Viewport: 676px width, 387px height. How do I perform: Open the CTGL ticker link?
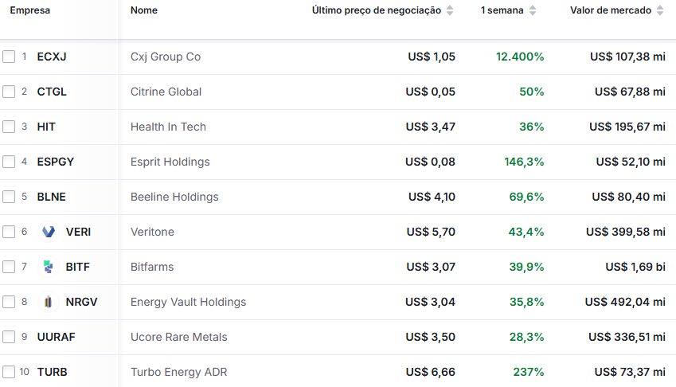click(52, 92)
